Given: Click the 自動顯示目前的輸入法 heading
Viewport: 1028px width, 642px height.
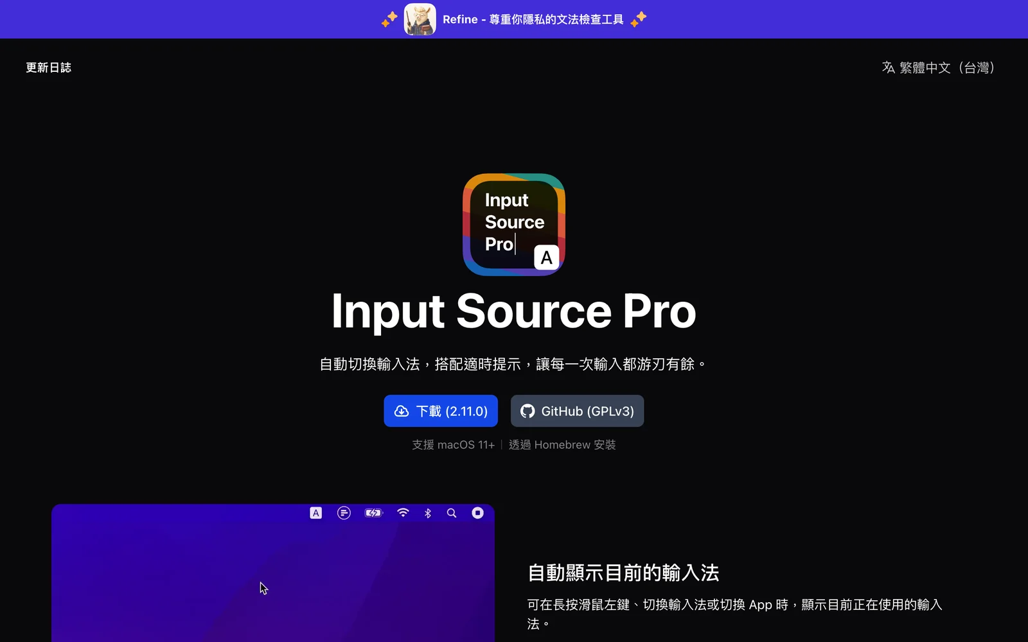Looking at the screenshot, I should click(623, 573).
